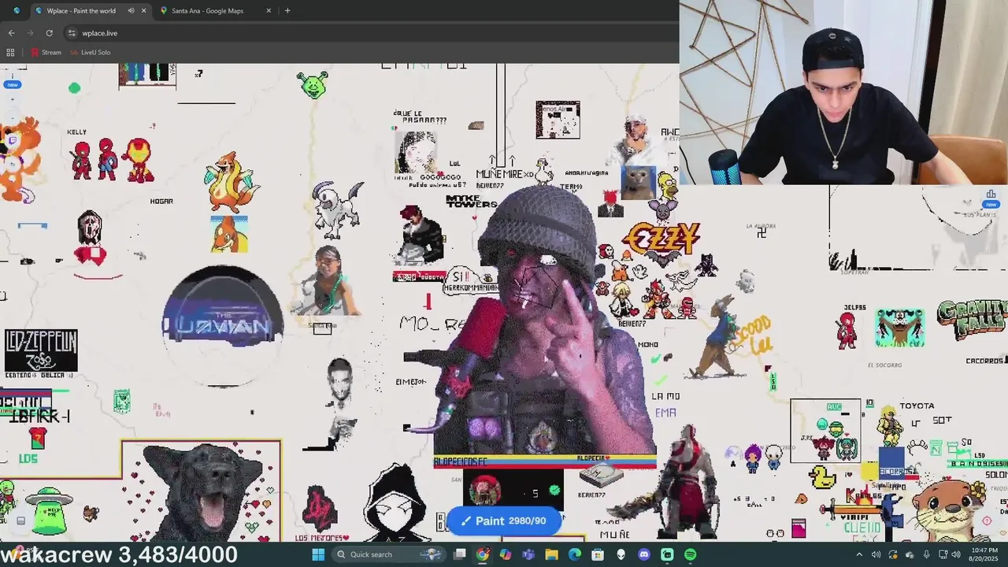Viewport: 1008px width, 567px height.
Task: Open Task View from the taskbar
Action: 460,554
